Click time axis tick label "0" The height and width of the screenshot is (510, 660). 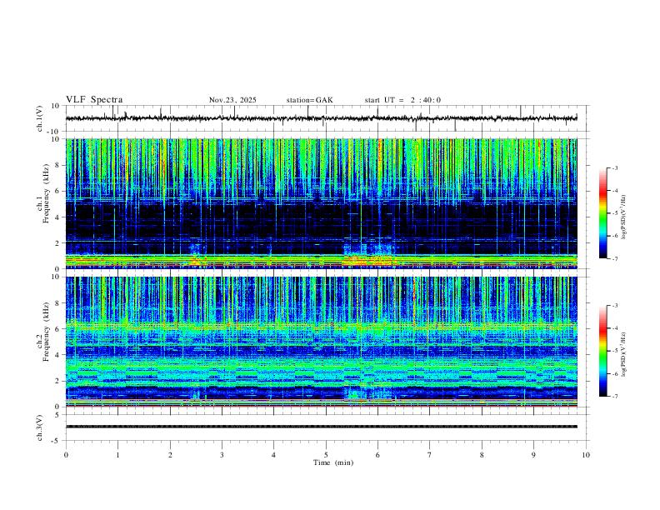pyautogui.click(x=66, y=455)
